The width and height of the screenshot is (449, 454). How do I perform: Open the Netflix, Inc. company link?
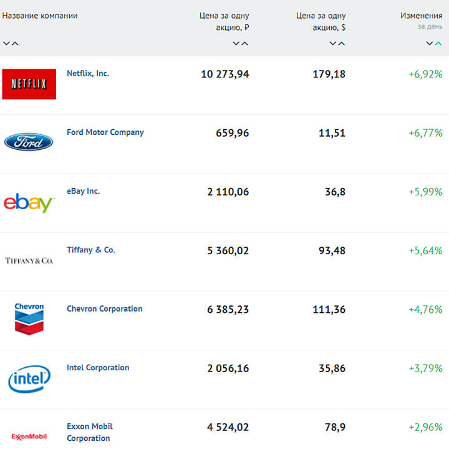[88, 73]
